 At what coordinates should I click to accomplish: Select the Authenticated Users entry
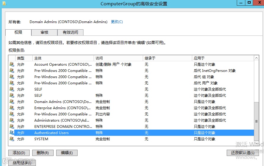(x=131, y=133)
